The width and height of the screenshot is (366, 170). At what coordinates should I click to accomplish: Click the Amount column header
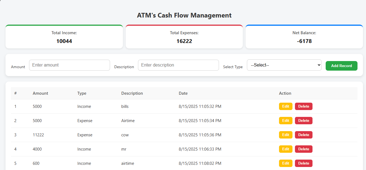pos(40,93)
